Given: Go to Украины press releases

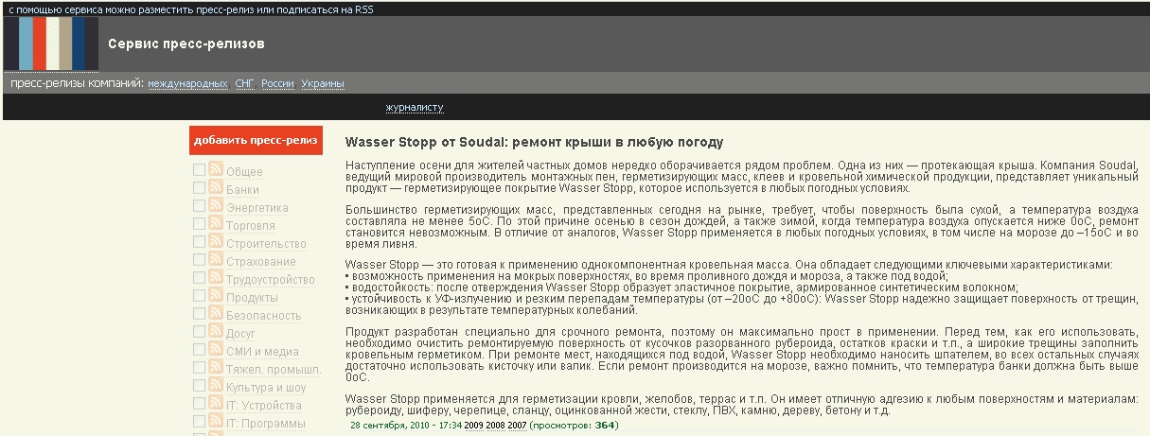Looking at the screenshot, I should (x=323, y=84).
